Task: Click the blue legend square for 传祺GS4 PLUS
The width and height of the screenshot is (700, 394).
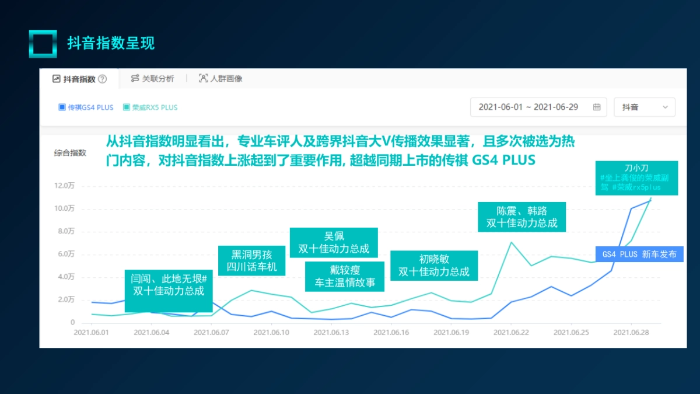Action: pyautogui.click(x=62, y=107)
